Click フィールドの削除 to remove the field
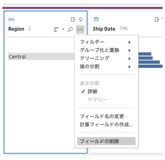Image resolution: width=165 pixels, height=160 pixels. point(106,141)
